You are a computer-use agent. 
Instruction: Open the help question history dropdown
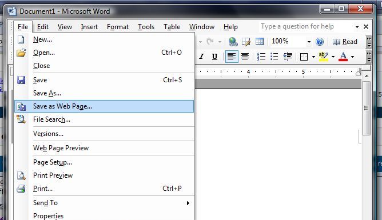point(357,27)
